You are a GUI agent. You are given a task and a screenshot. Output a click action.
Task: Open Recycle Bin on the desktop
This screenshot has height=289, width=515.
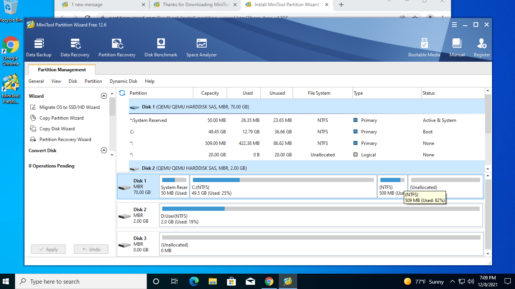coord(11,11)
